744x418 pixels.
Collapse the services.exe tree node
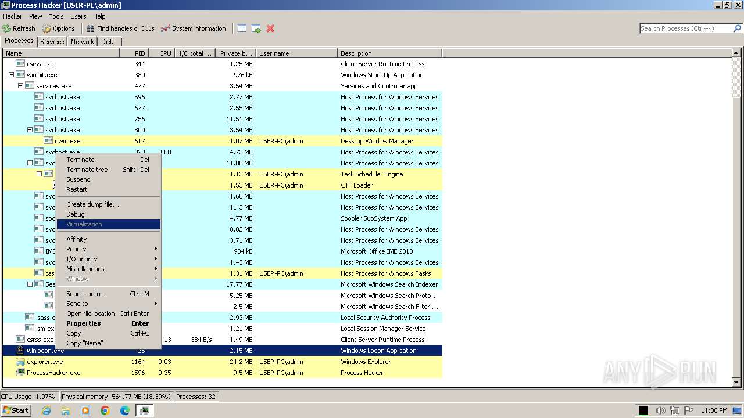[x=20, y=86]
